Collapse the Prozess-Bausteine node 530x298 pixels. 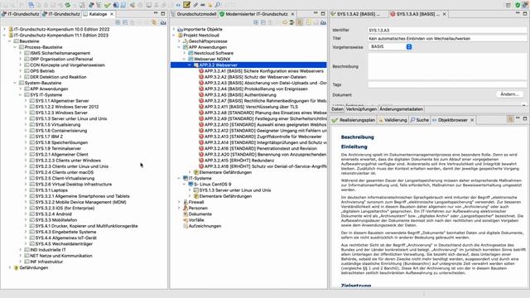coord(15,47)
